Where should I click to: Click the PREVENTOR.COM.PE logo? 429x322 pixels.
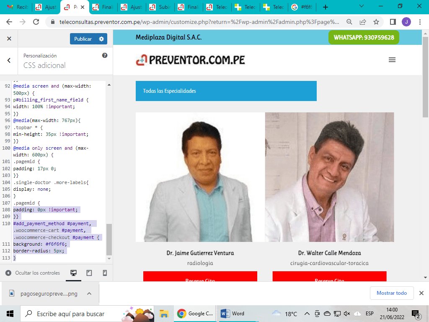(x=191, y=60)
